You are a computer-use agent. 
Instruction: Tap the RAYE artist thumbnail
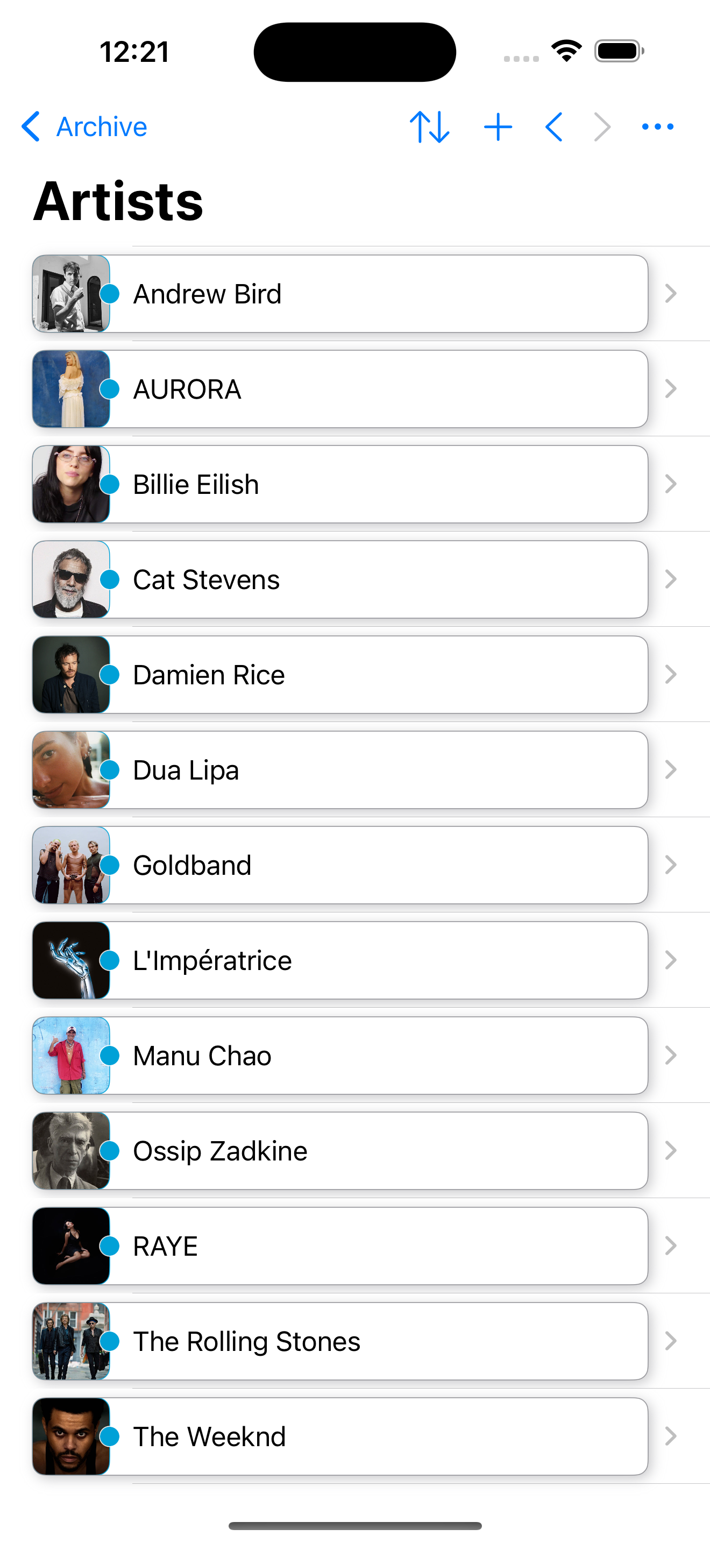coord(69,1247)
